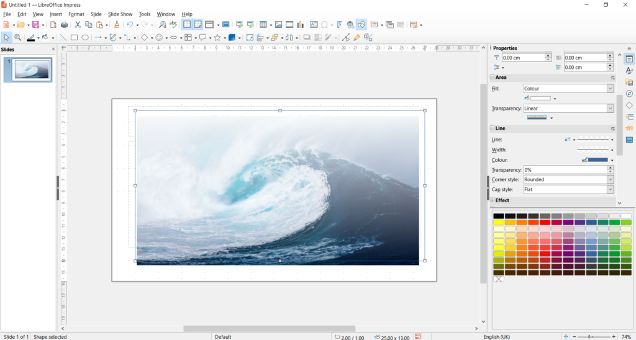Image resolution: width=636 pixels, height=340 pixels.
Task: Open the Format menu
Action: [x=76, y=14]
